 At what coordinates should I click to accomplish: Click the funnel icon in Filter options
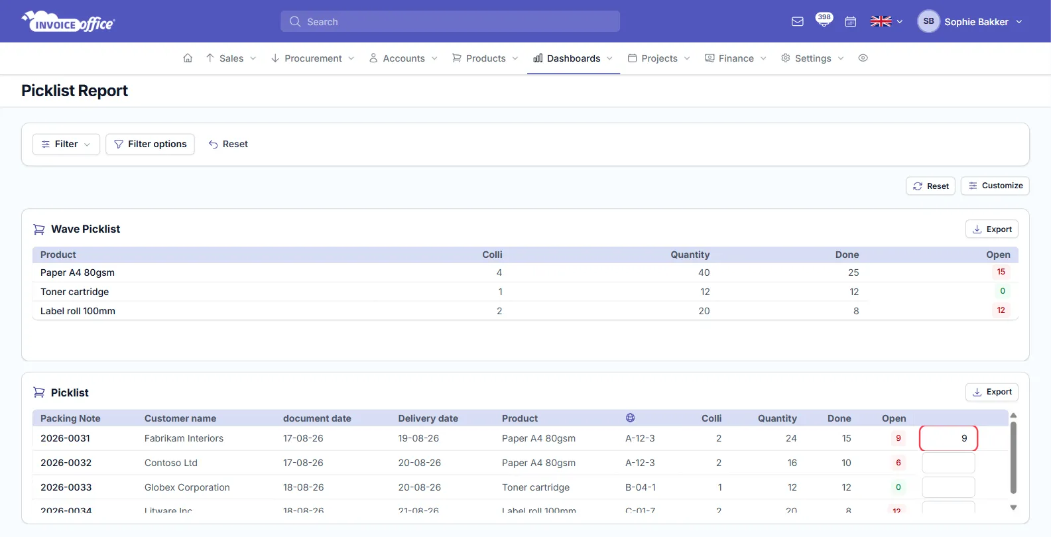point(119,144)
